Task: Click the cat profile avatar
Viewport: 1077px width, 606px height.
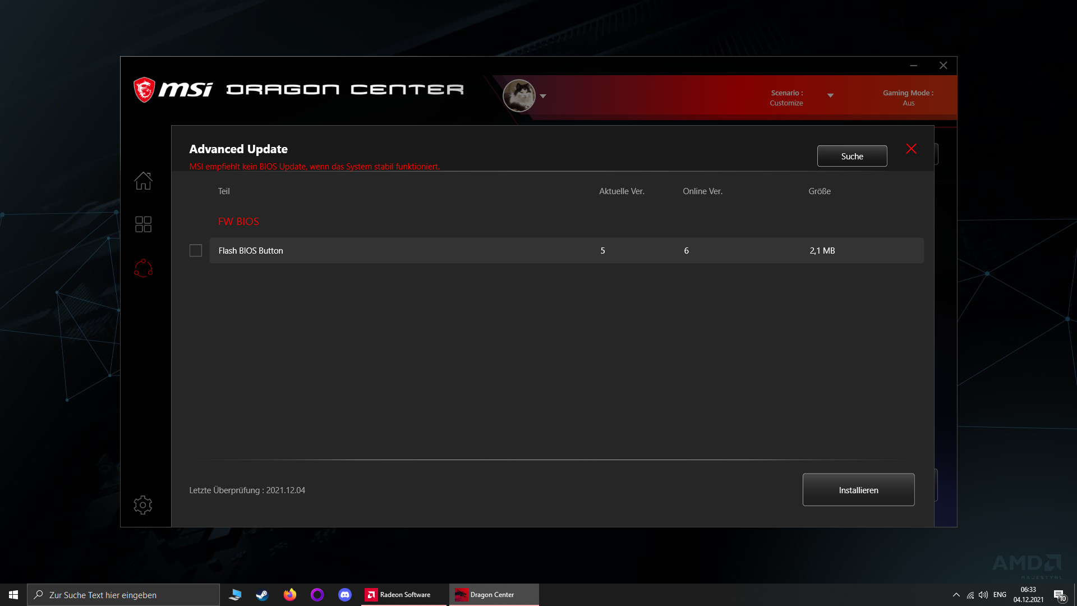Action: (x=519, y=95)
